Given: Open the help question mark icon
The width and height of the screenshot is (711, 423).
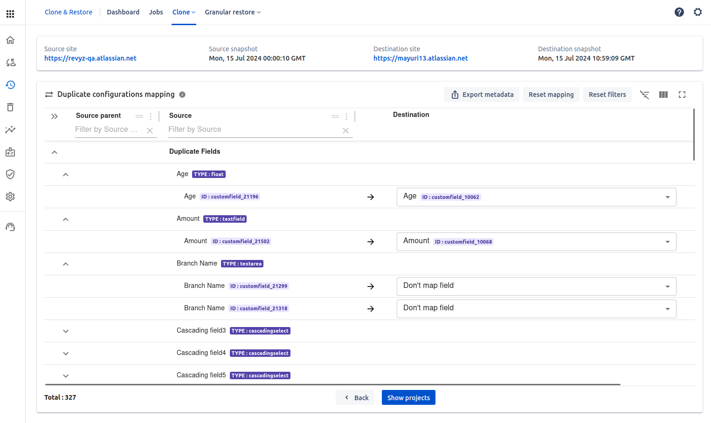Looking at the screenshot, I should [679, 12].
